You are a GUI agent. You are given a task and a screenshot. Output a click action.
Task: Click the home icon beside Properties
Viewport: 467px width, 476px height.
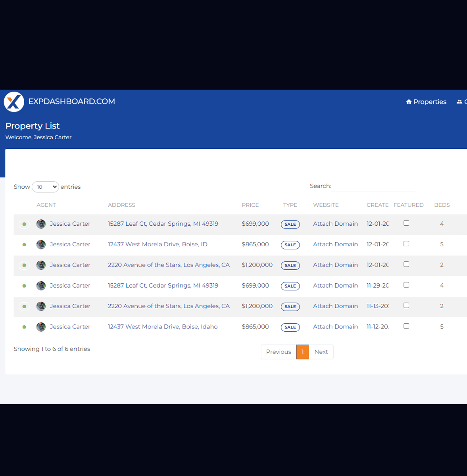(x=409, y=102)
